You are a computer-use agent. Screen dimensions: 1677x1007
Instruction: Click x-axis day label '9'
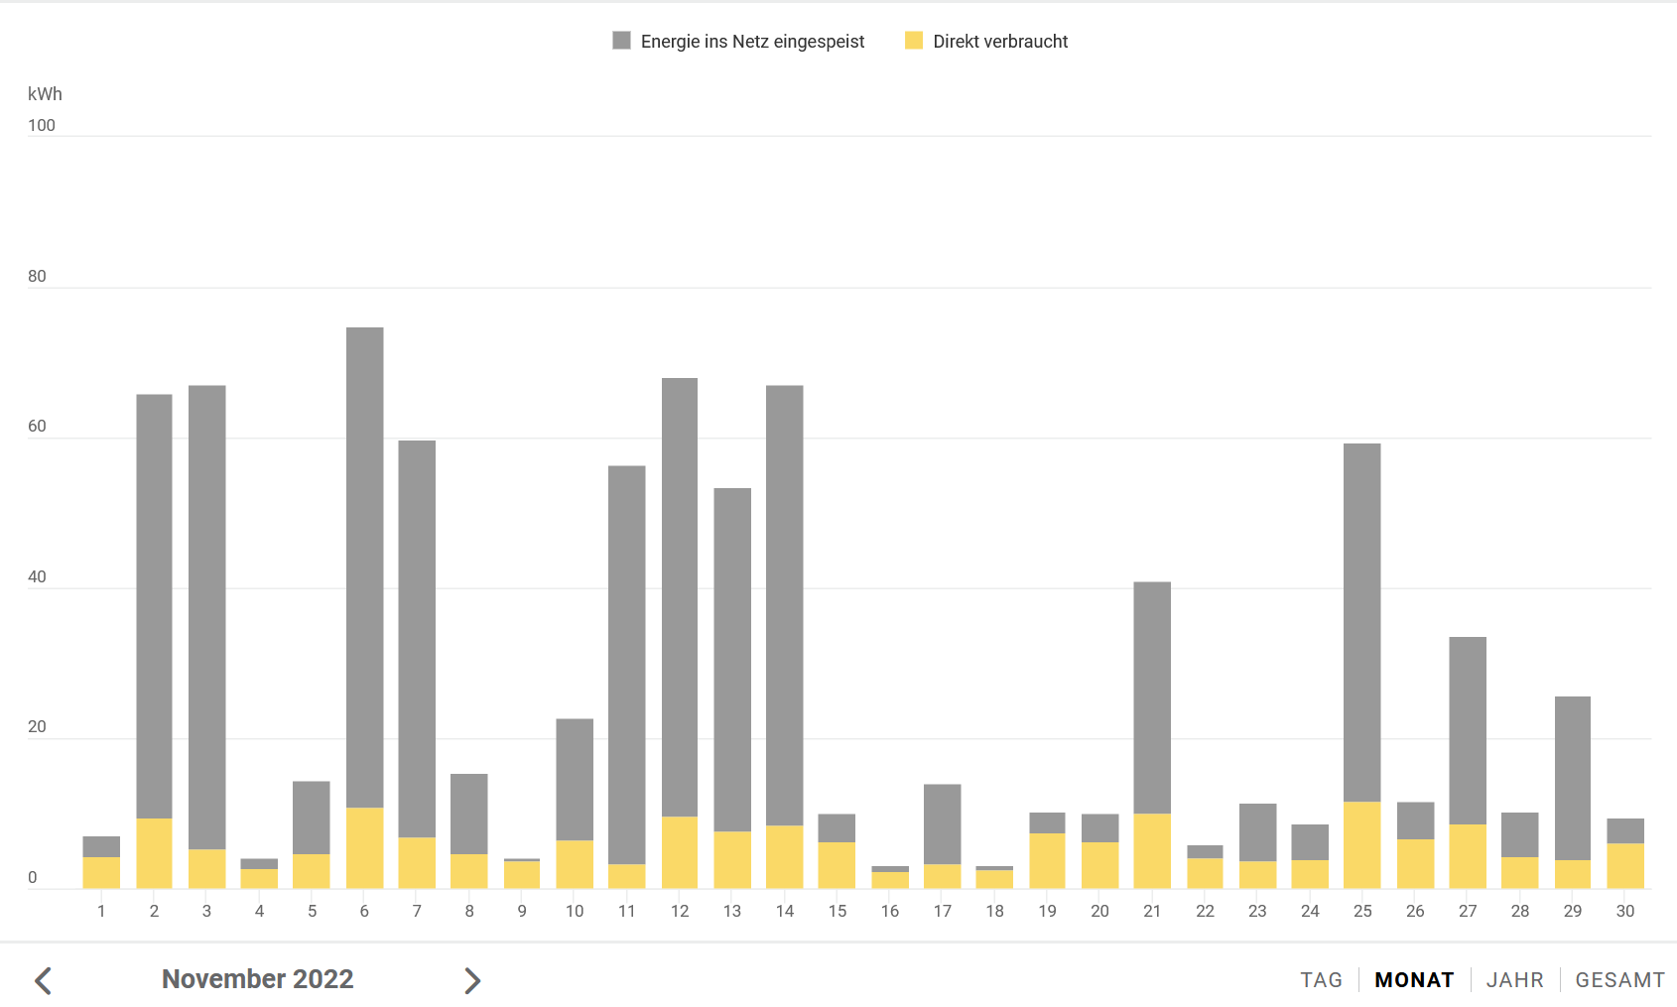(522, 911)
